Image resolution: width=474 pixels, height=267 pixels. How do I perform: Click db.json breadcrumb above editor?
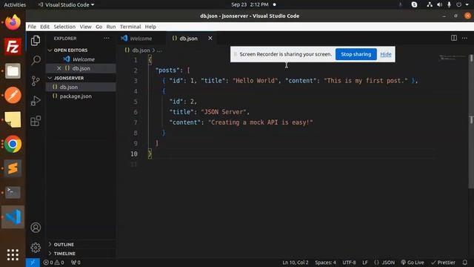coord(141,50)
